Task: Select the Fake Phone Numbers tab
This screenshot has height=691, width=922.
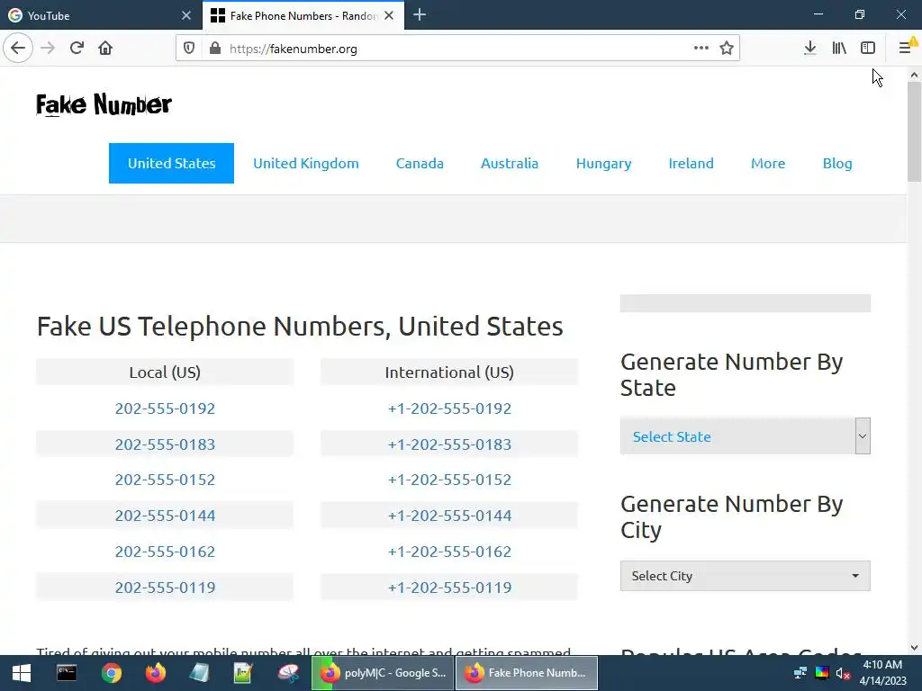Action: click(x=303, y=15)
